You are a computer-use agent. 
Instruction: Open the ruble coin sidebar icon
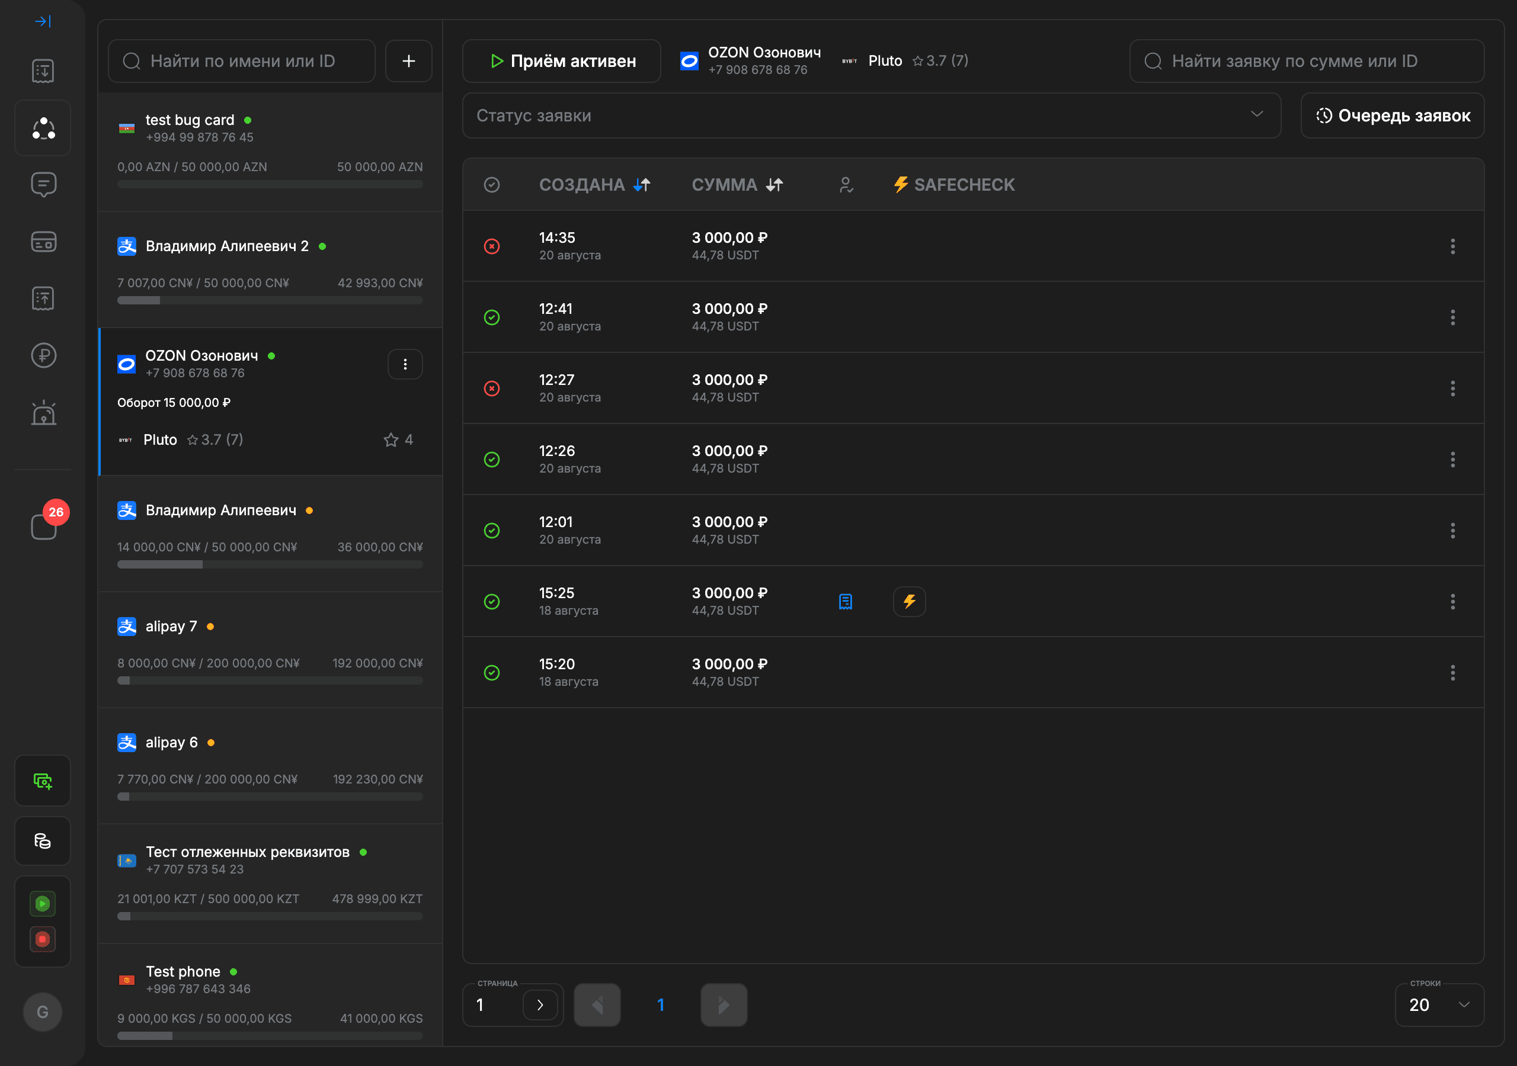tap(43, 355)
